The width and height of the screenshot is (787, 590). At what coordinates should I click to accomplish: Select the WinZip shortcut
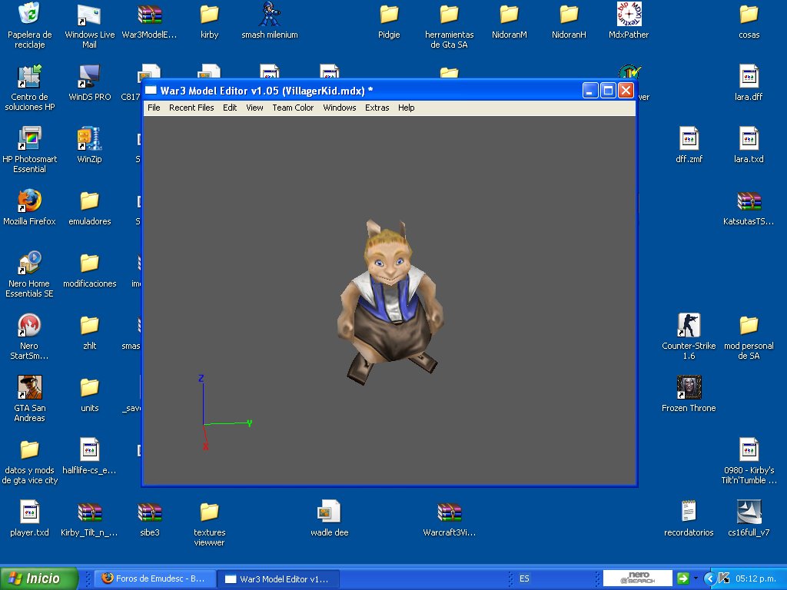click(x=89, y=145)
